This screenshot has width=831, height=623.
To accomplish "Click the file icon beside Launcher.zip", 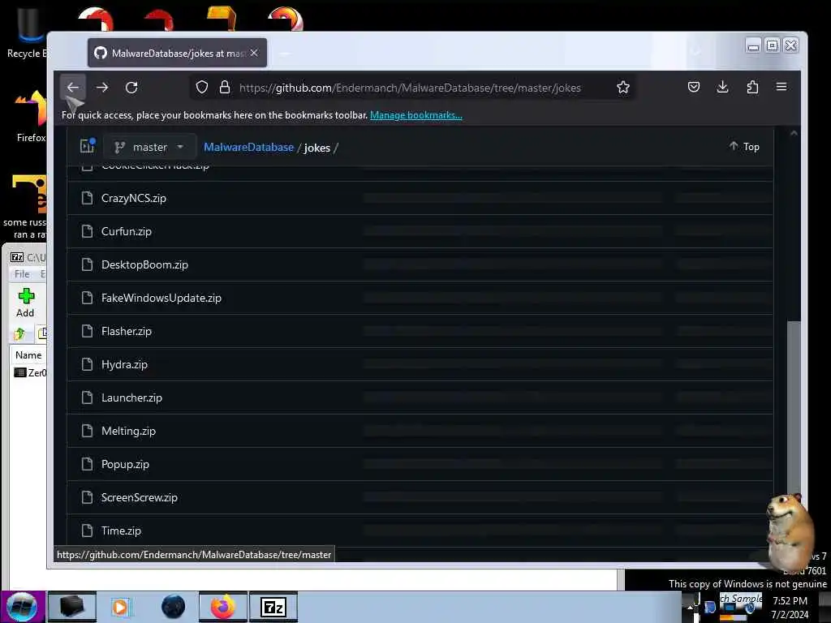I will click(88, 397).
